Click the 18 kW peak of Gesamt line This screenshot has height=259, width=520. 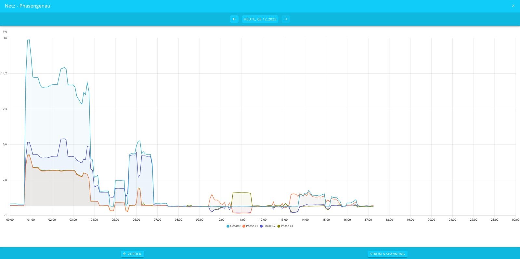(29, 40)
